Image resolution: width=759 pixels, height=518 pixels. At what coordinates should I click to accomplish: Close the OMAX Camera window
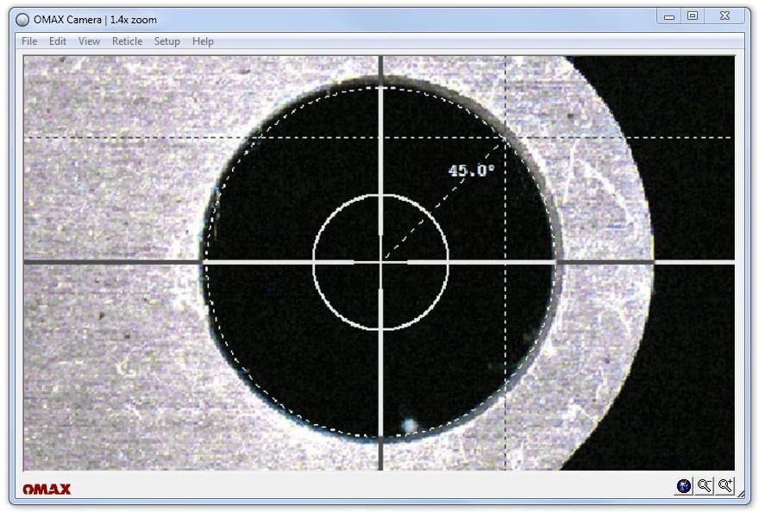724,16
